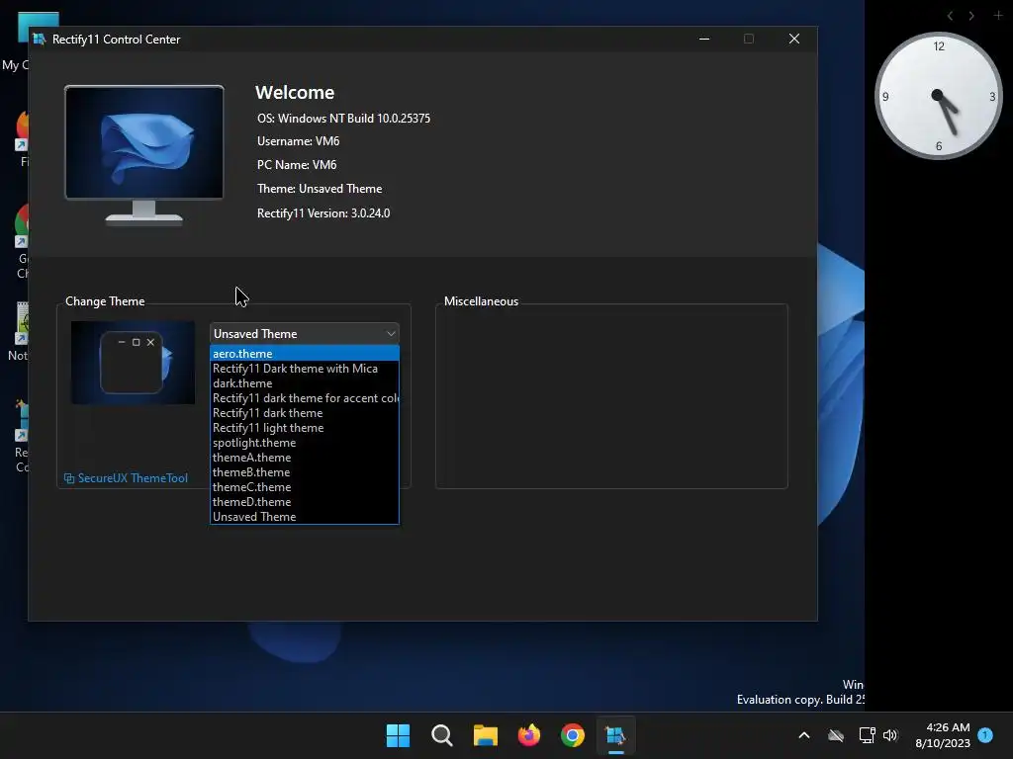Click the theme preview thumbnail
The width and height of the screenshot is (1013, 759).
[x=134, y=363]
